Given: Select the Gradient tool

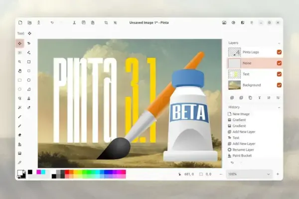Looking at the screenshot, I should tap(19, 153).
